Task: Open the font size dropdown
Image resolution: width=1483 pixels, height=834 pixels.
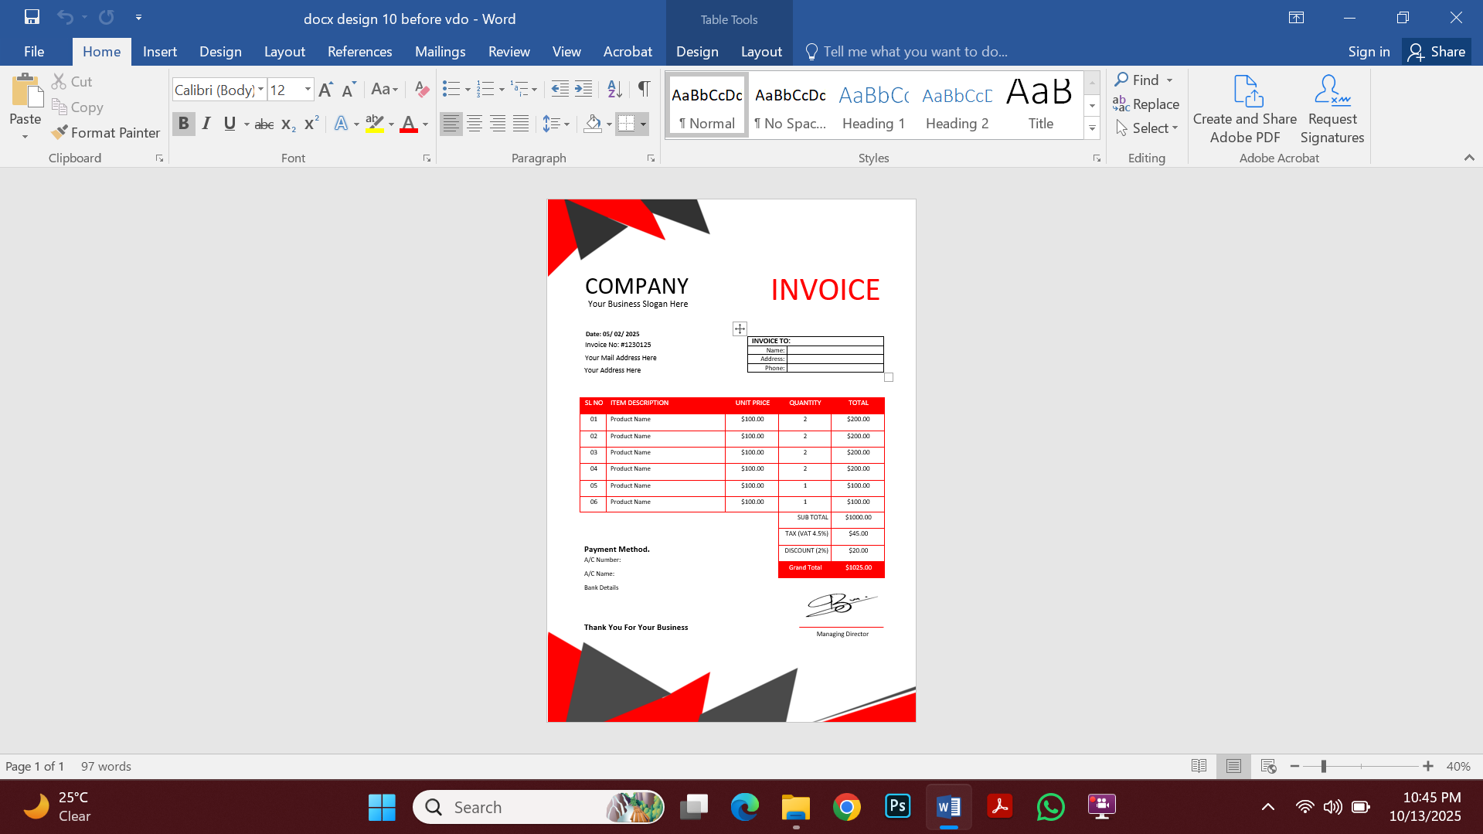Action: 307,89
